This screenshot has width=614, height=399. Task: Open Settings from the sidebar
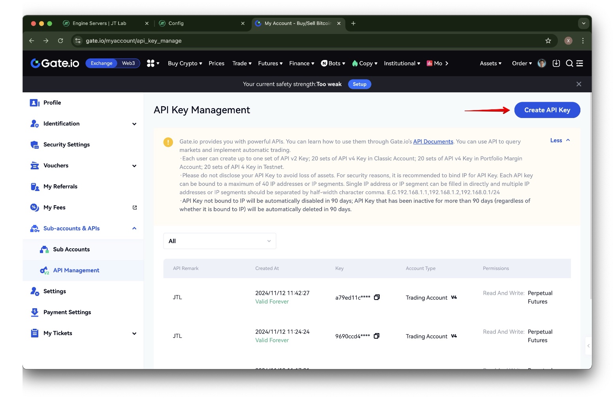click(55, 291)
